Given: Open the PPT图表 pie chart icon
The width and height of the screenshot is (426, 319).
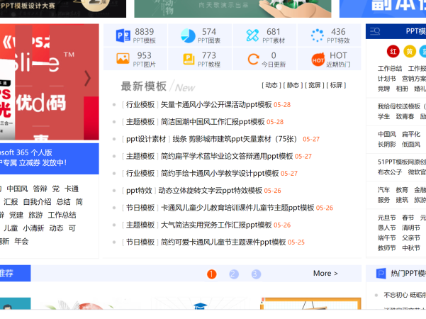Looking at the screenshot, I should pyautogui.click(x=188, y=36).
